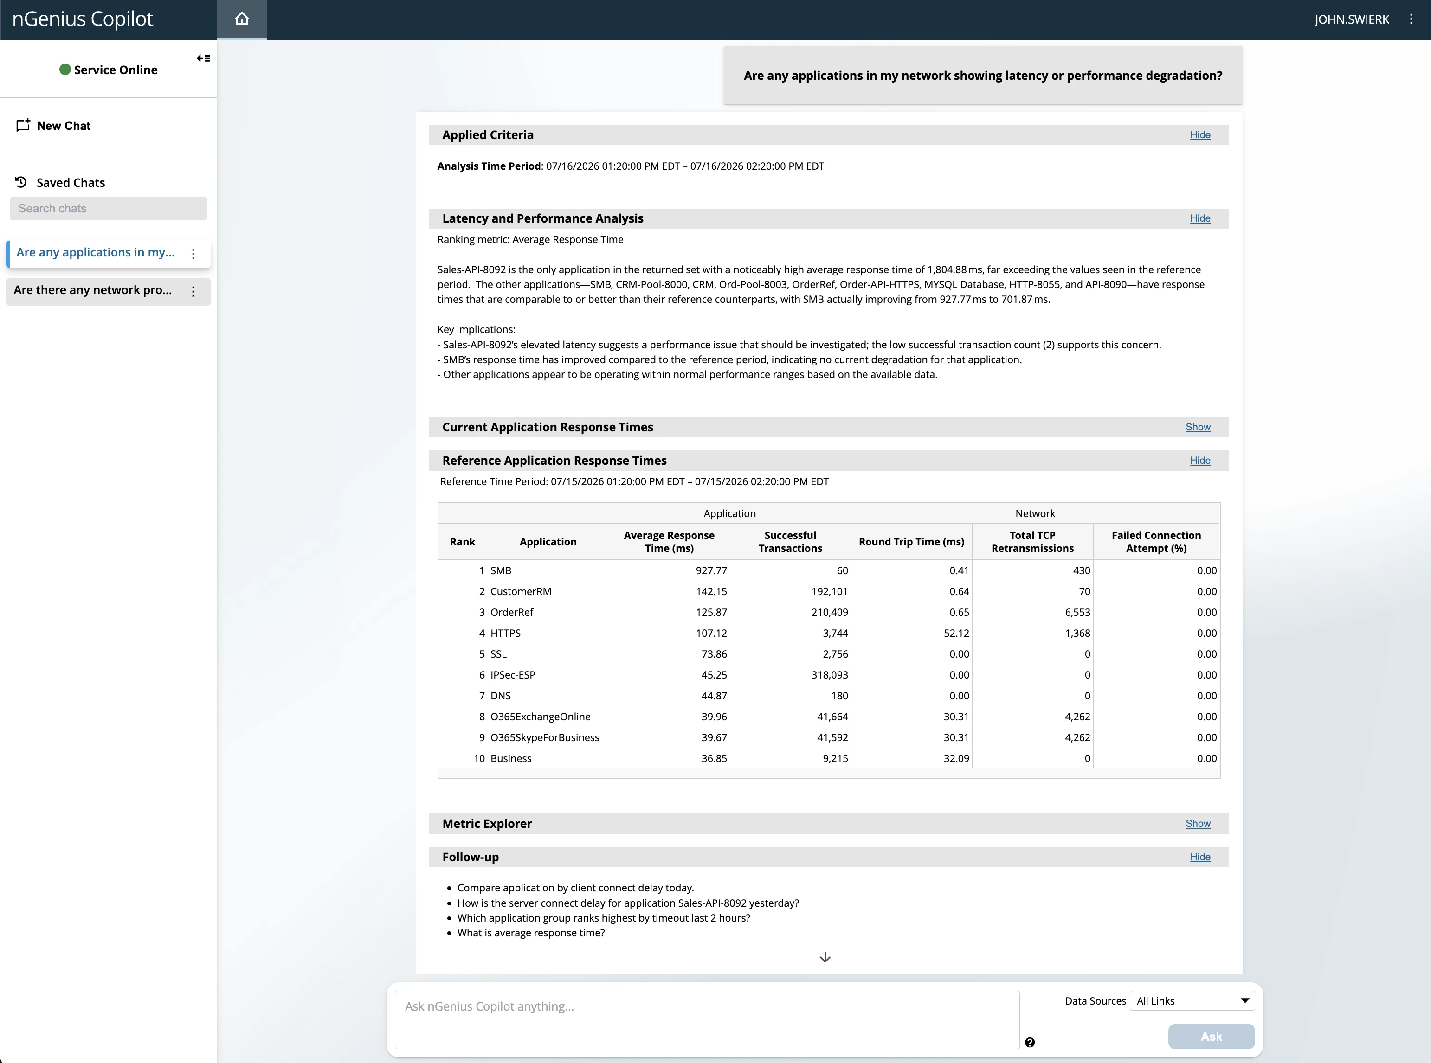The height and width of the screenshot is (1063, 1431).
Task: Focus the Search chats field
Action: (x=108, y=209)
